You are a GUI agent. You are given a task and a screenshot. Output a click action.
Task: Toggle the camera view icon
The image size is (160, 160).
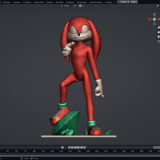[158, 37]
